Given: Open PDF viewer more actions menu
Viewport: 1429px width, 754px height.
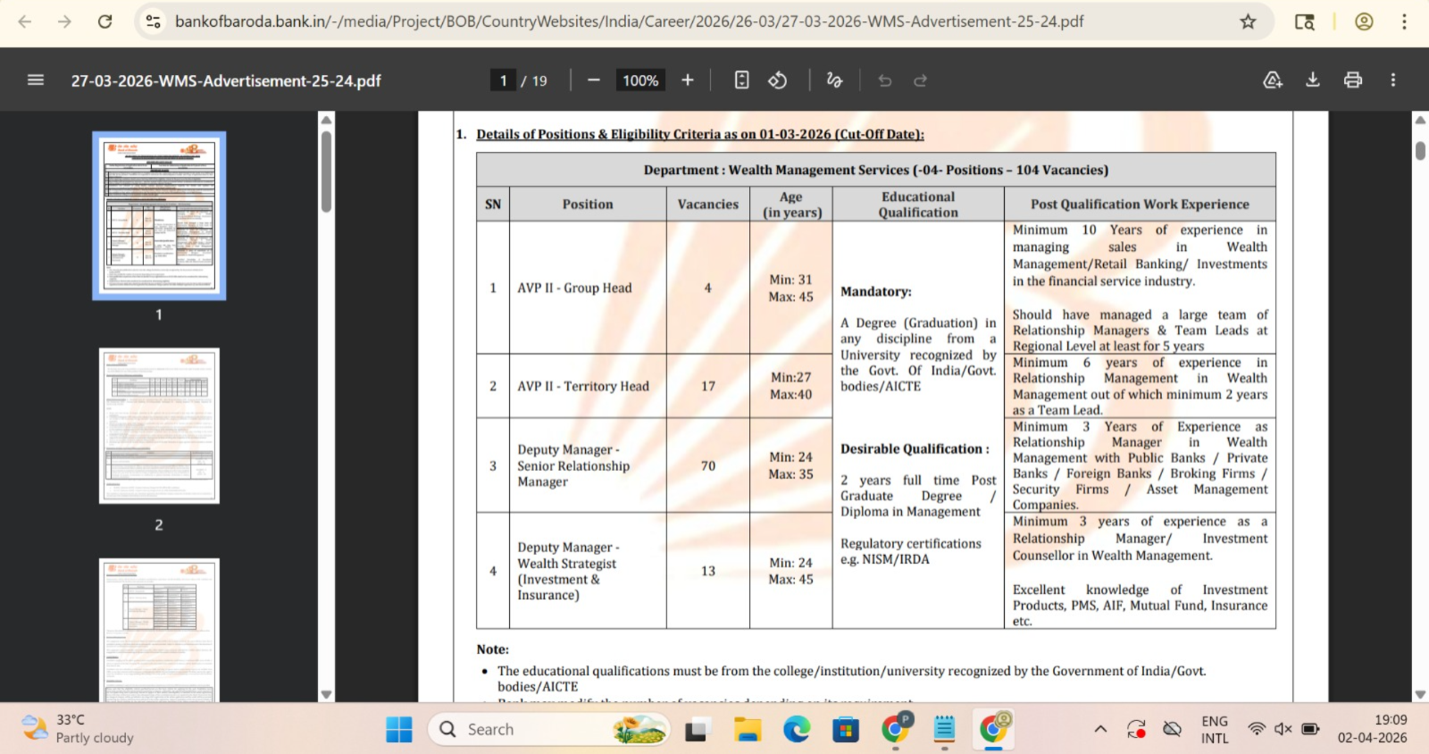Looking at the screenshot, I should click(x=1393, y=80).
